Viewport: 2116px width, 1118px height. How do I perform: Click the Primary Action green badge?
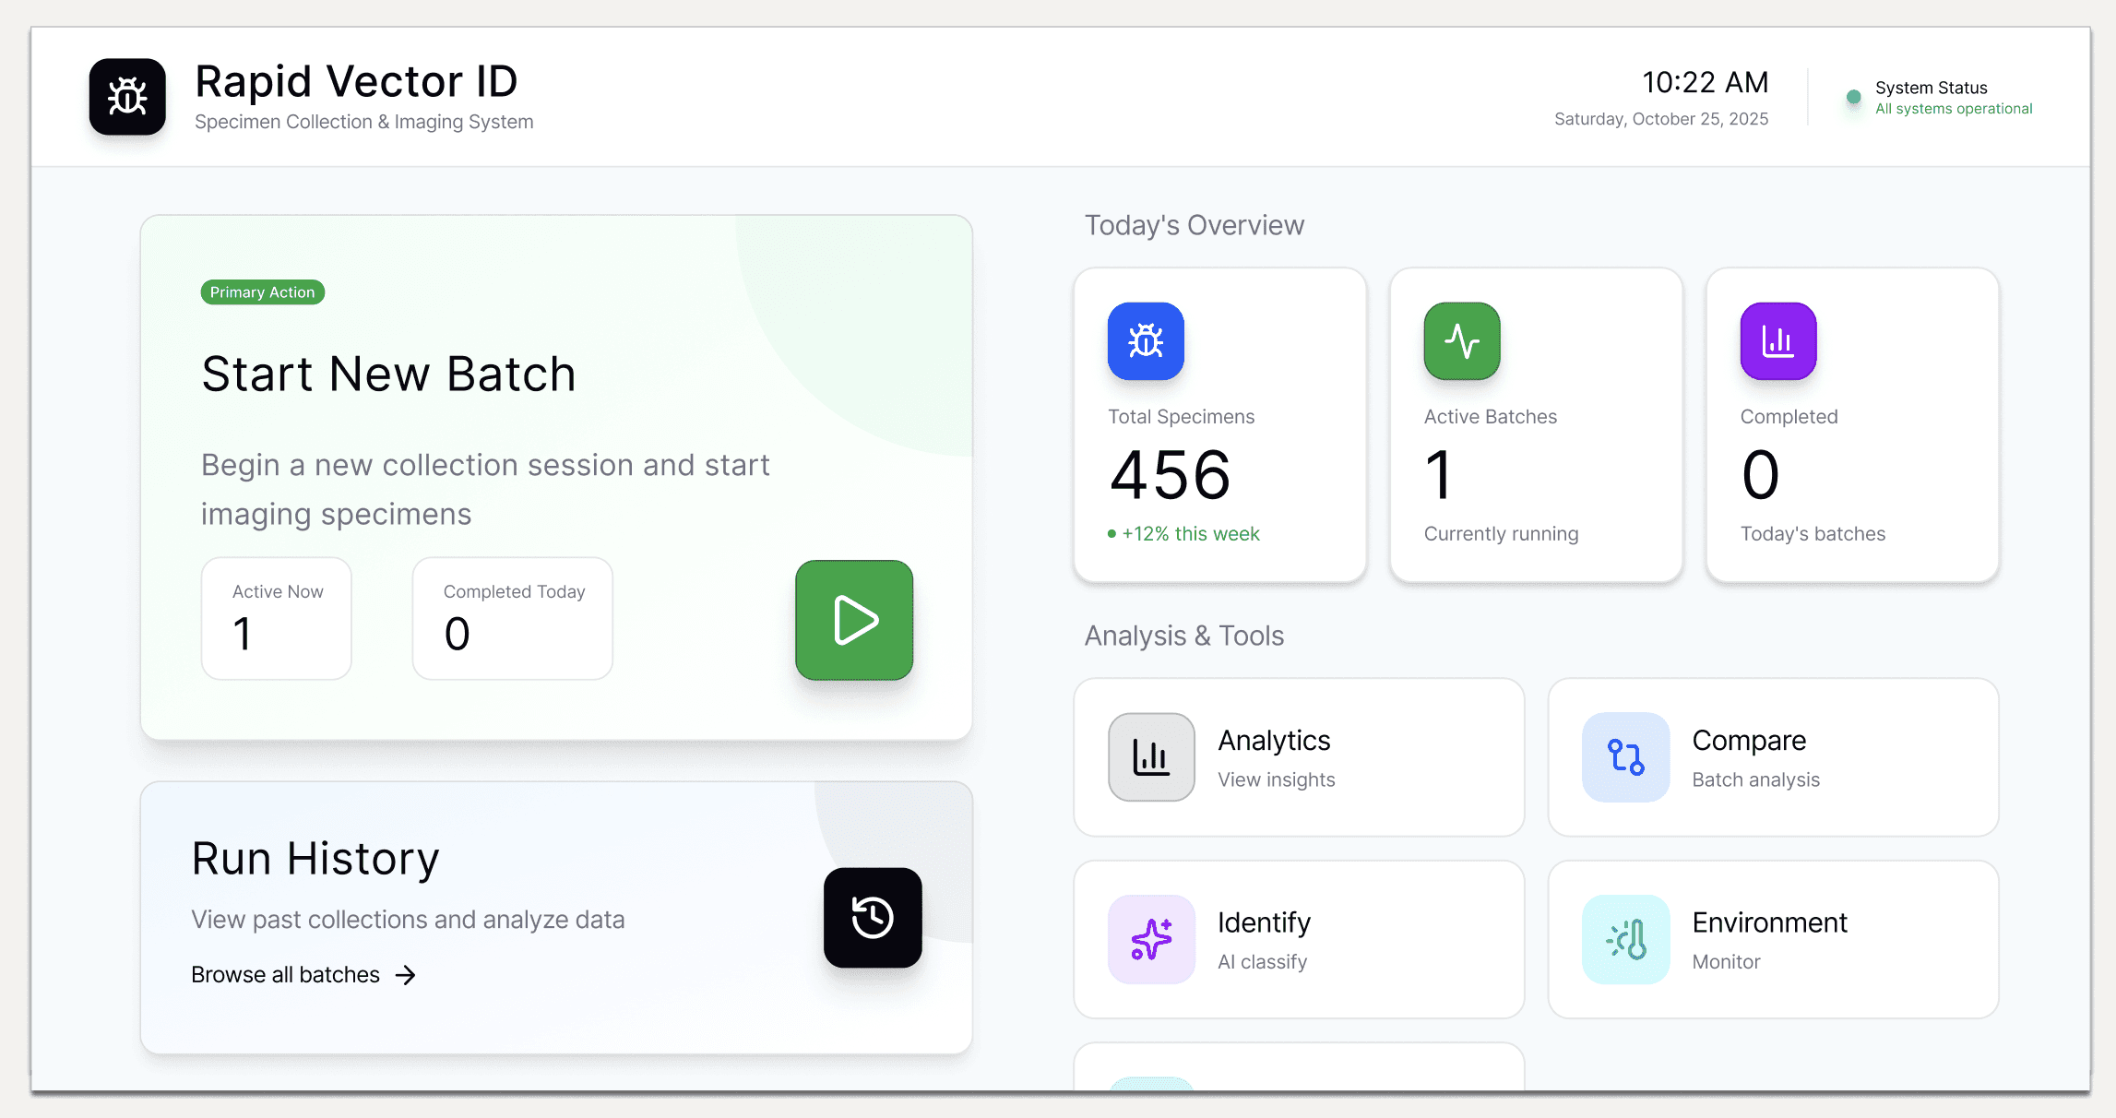[x=262, y=292]
